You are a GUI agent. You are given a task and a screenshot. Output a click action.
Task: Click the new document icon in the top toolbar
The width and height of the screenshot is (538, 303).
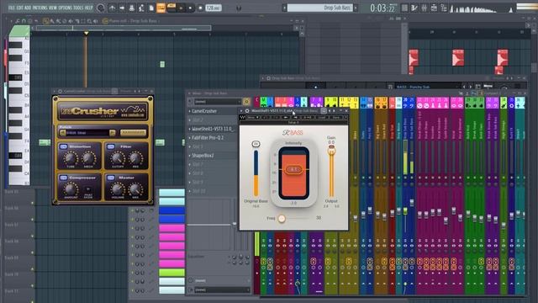151,8
